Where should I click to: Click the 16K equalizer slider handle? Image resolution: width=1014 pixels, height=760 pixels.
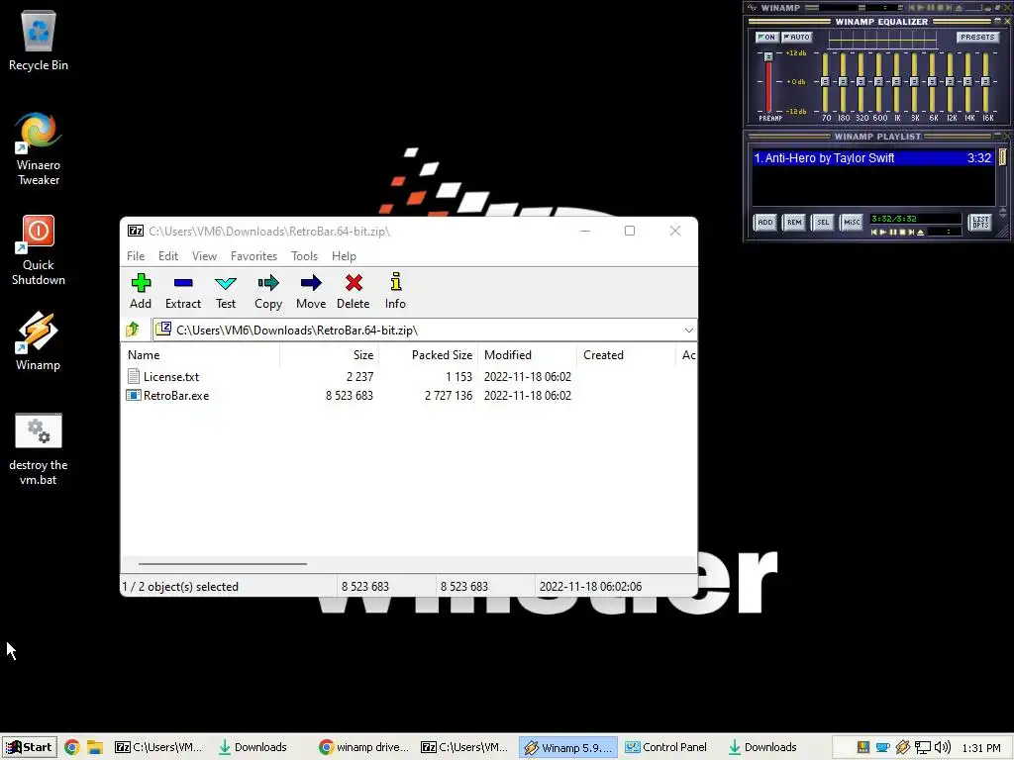[985, 81]
